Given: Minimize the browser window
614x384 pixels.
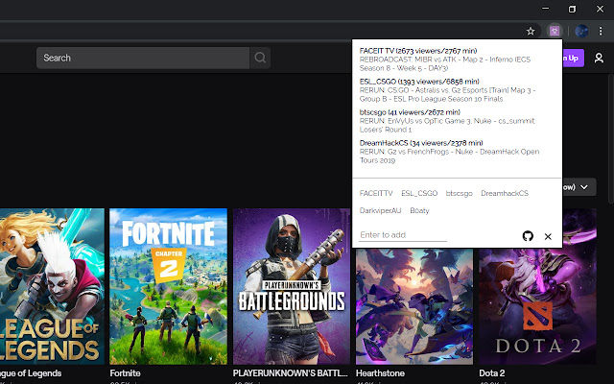Looking at the screenshot, I should point(546,9).
